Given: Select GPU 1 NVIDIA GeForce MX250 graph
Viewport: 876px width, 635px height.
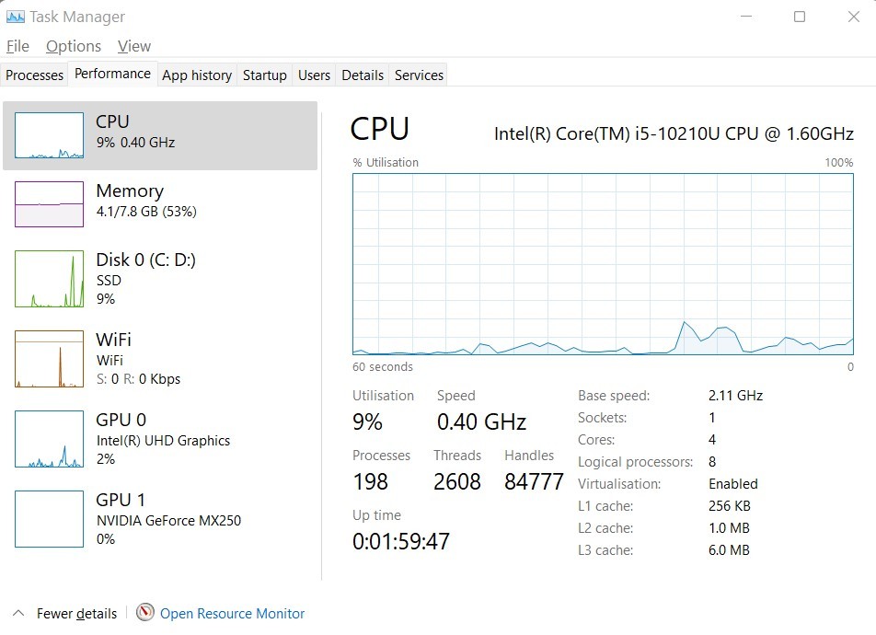Looking at the screenshot, I should [x=49, y=519].
